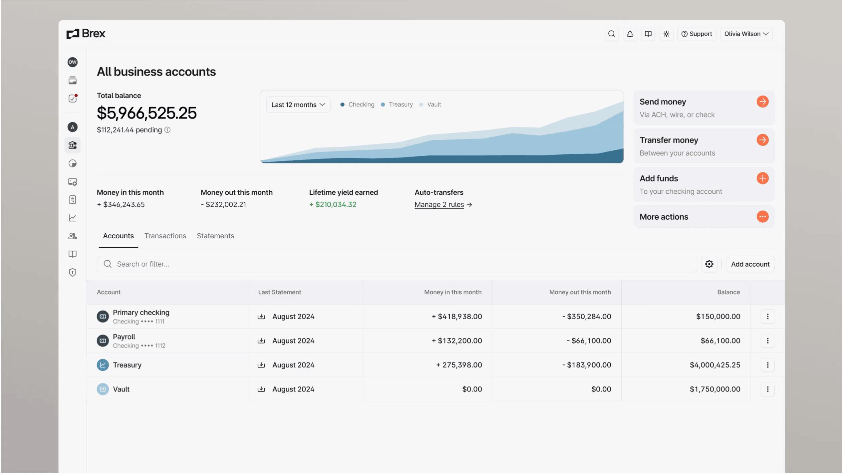Screen dimensions: 843x474
Task: Click the AI sparkle icon in top bar
Action: click(x=666, y=34)
